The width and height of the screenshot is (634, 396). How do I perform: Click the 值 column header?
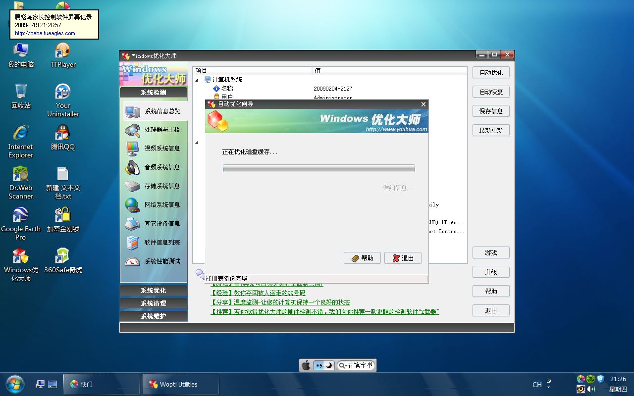(389, 71)
